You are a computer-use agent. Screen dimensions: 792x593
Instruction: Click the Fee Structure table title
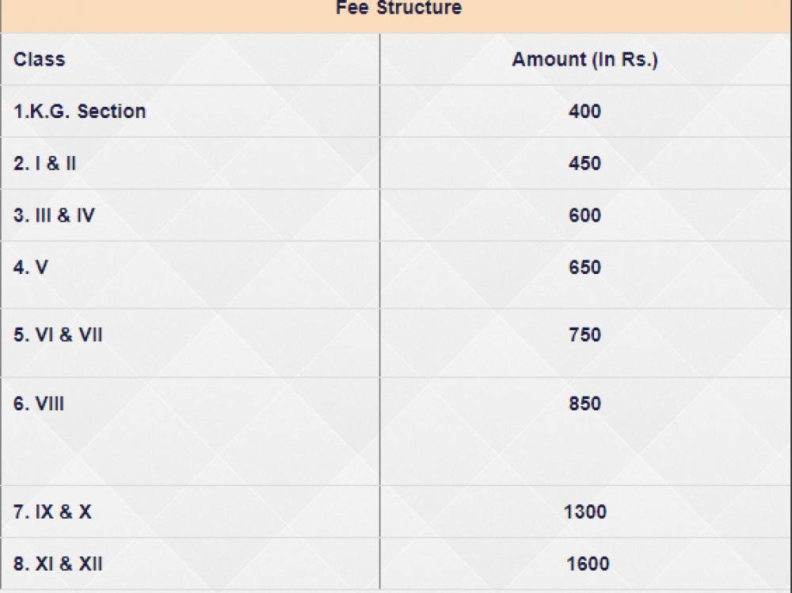tap(398, 9)
